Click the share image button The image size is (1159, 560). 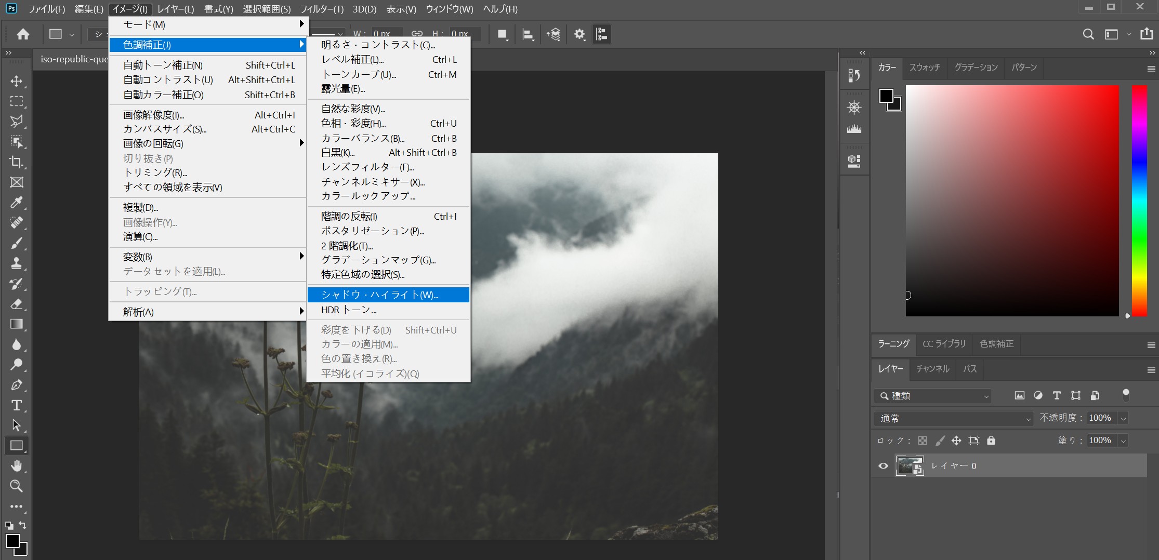pyautogui.click(x=1147, y=34)
